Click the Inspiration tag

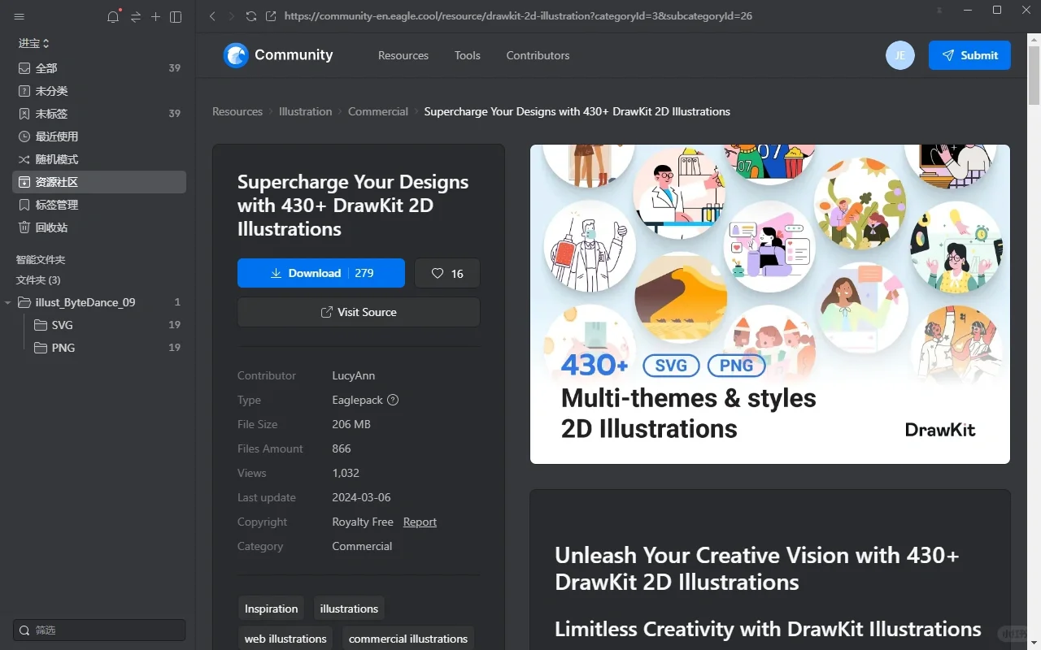point(272,609)
